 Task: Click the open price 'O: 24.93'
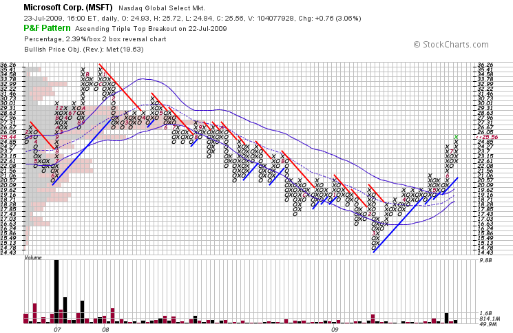[134, 19]
